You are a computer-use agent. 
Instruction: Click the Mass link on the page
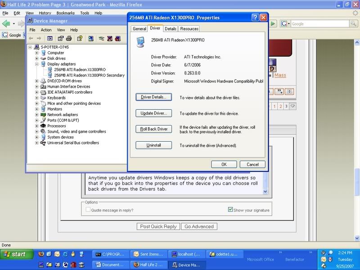pyautogui.click(x=280, y=75)
